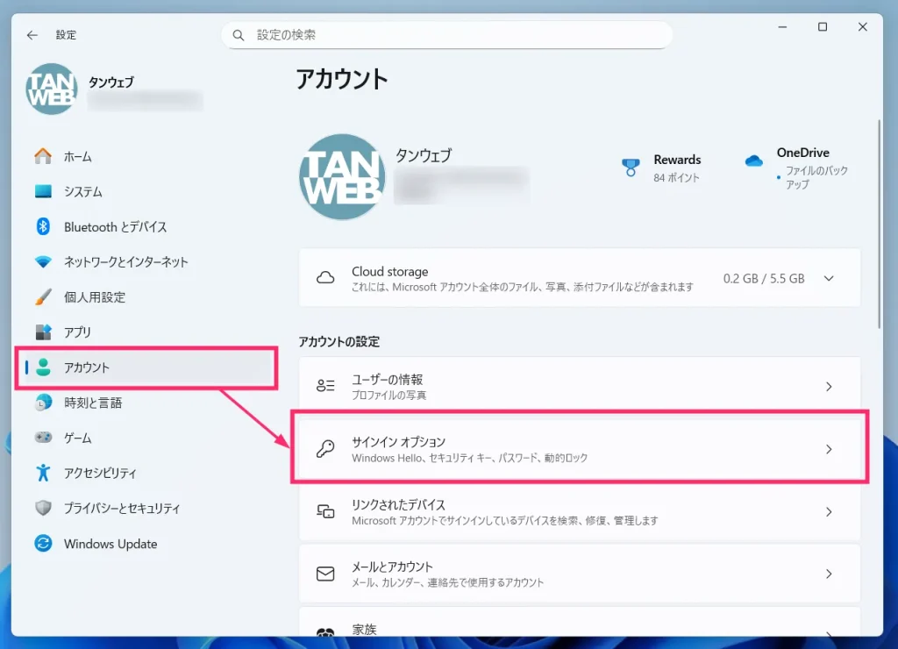Click the System monitor icon

(x=43, y=191)
